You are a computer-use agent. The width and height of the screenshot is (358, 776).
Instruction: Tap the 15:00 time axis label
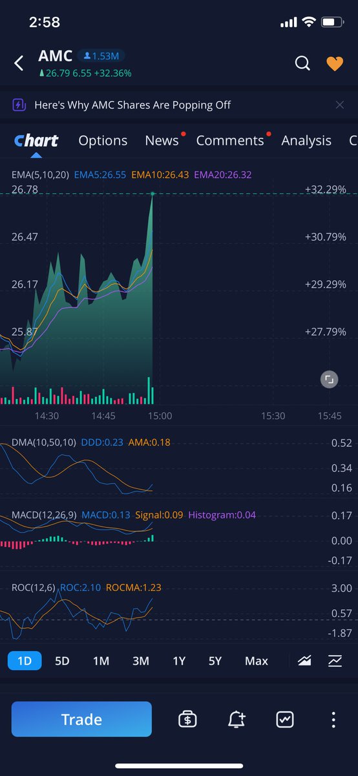(160, 416)
